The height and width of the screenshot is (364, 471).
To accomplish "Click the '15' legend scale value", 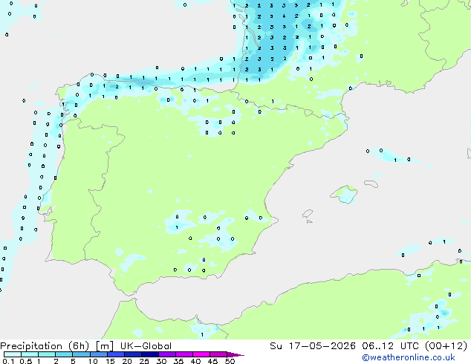I will [110, 361].
